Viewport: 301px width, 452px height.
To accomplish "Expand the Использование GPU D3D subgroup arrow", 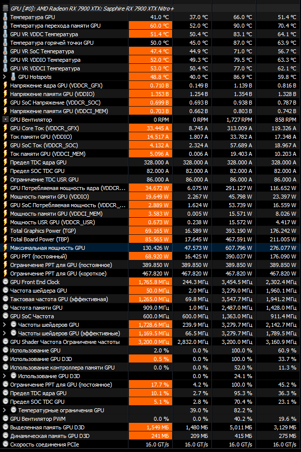I will click(5, 376).
